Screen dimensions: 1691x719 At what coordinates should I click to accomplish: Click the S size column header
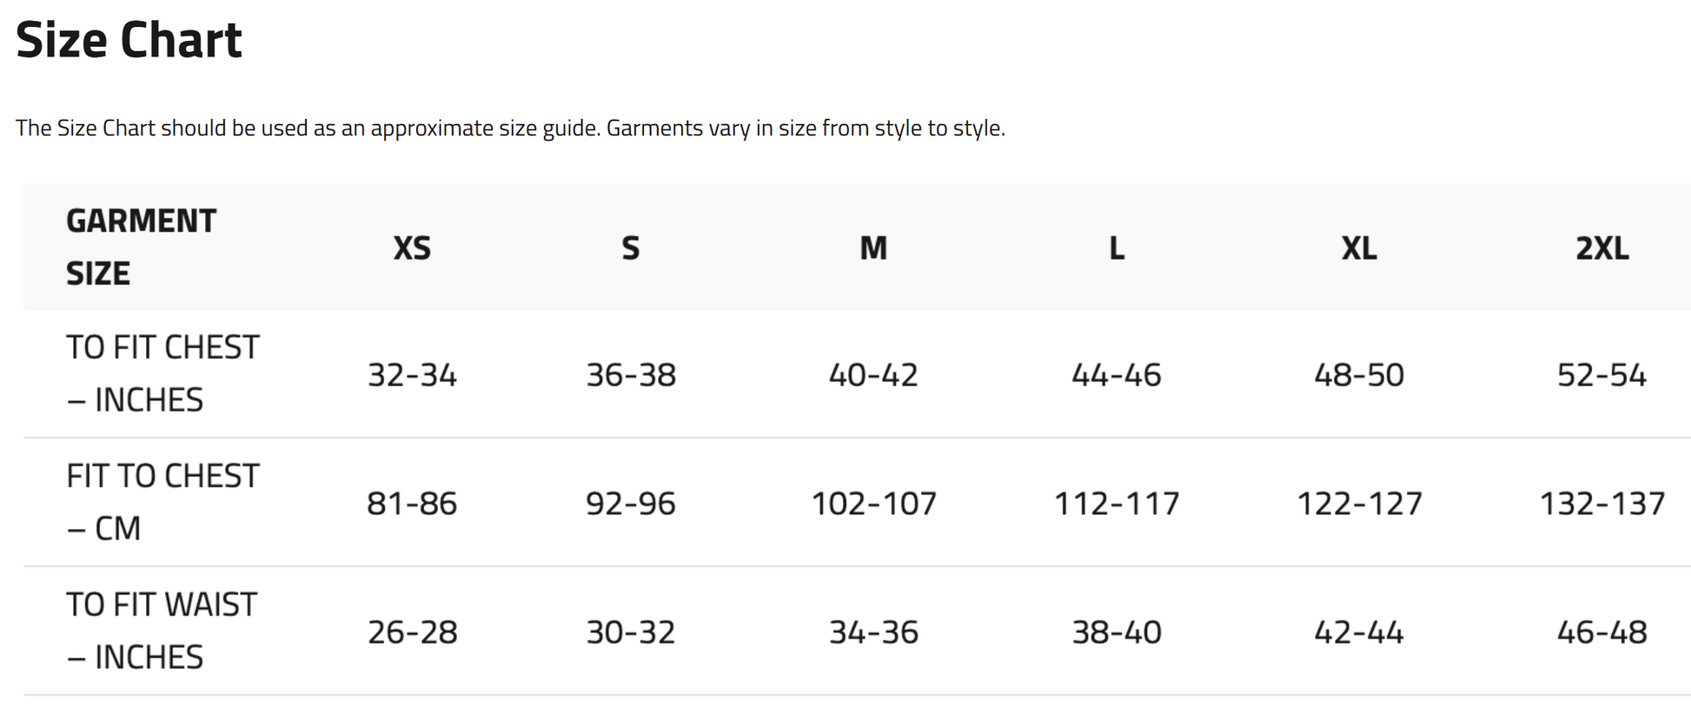pyautogui.click(x=631, y=248)
